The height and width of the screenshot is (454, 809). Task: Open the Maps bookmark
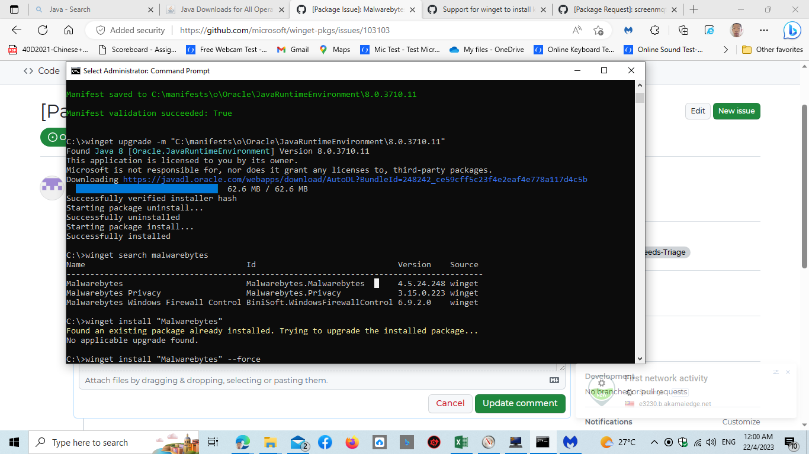pos(335,50)
